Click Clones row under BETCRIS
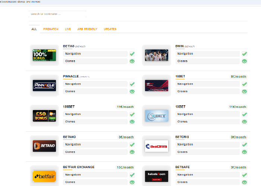261x186 pixels. pos(208,152)
